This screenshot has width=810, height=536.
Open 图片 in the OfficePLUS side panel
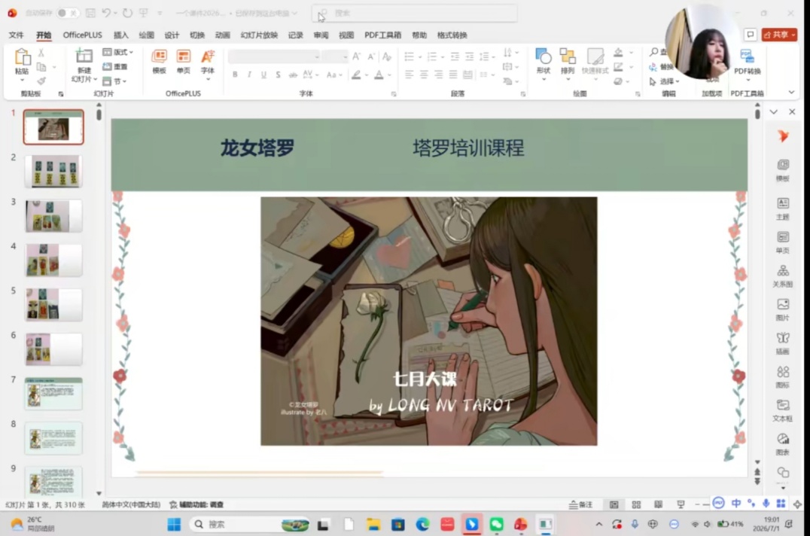783,309
